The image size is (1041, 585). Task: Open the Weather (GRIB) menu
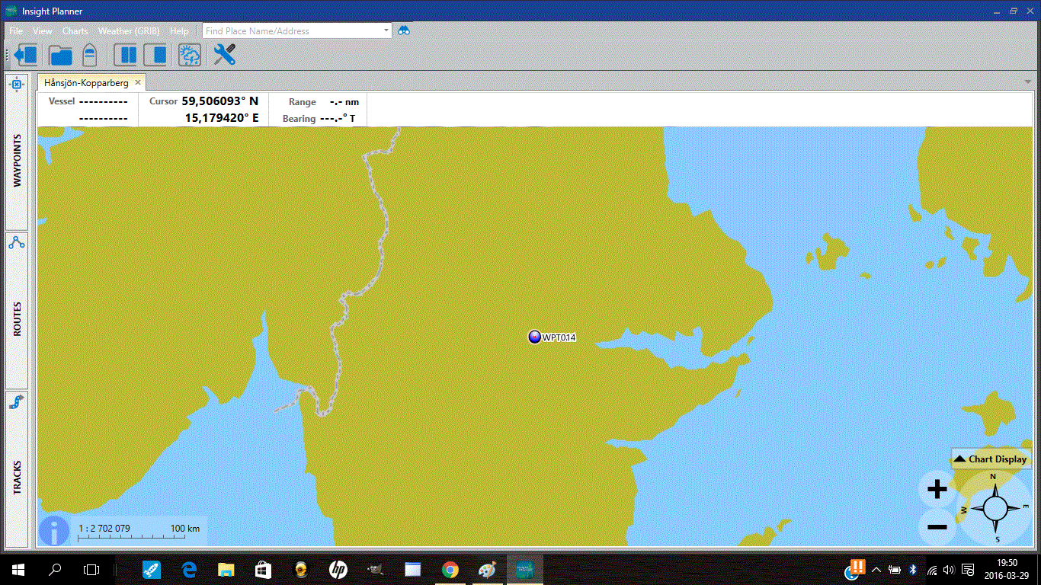[129, 31]
